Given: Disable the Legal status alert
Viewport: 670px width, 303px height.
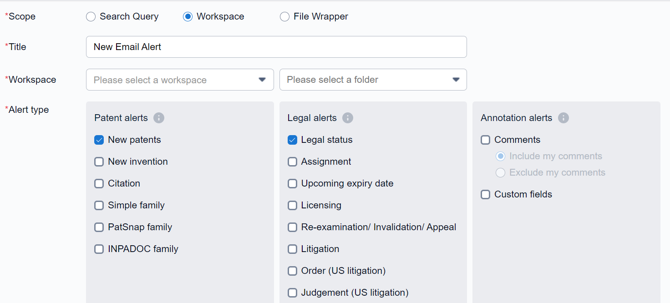Looking at the screenshot, I should pos(293,140).
